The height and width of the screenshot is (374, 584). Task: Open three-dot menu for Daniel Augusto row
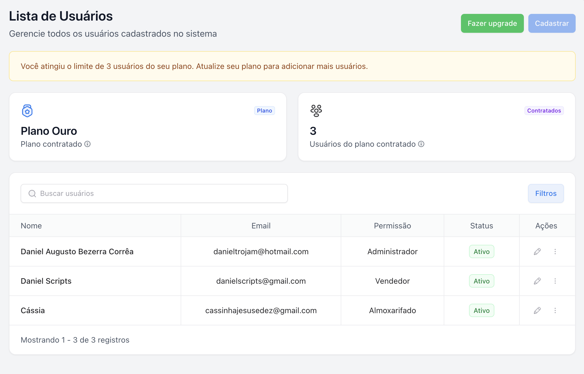(x=555, y=251)
